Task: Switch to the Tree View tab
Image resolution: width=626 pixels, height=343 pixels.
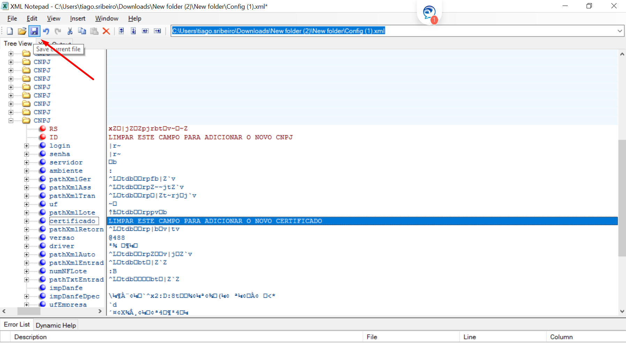Action: (x=18, y=44)
